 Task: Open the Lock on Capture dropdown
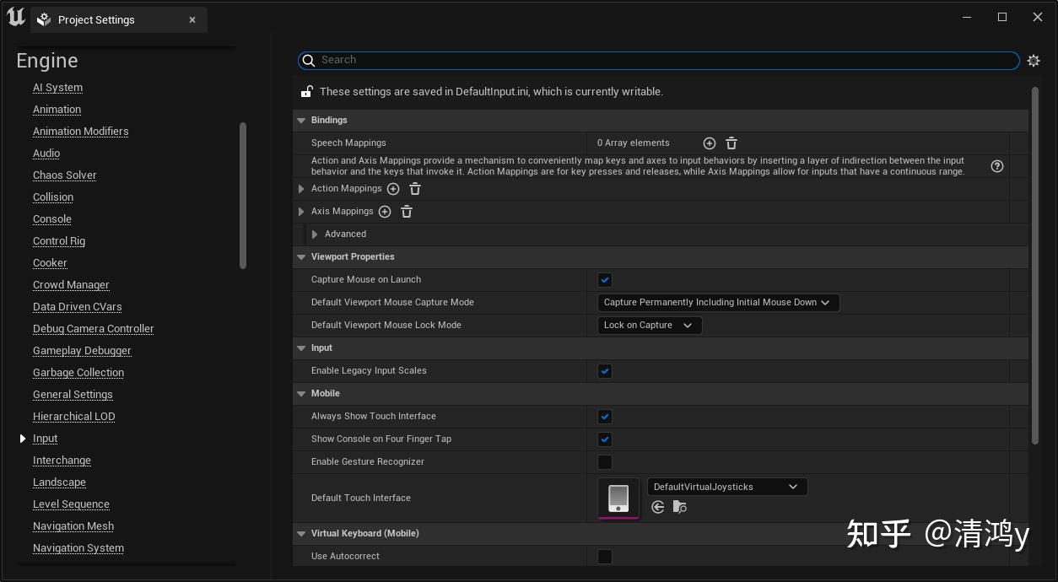click(x=649, y=326)
